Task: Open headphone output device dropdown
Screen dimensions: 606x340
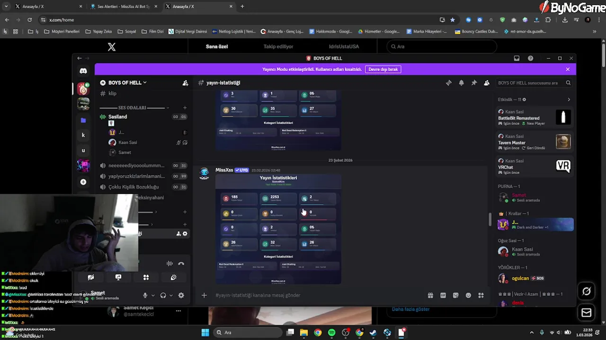Action: click(171, 296)
